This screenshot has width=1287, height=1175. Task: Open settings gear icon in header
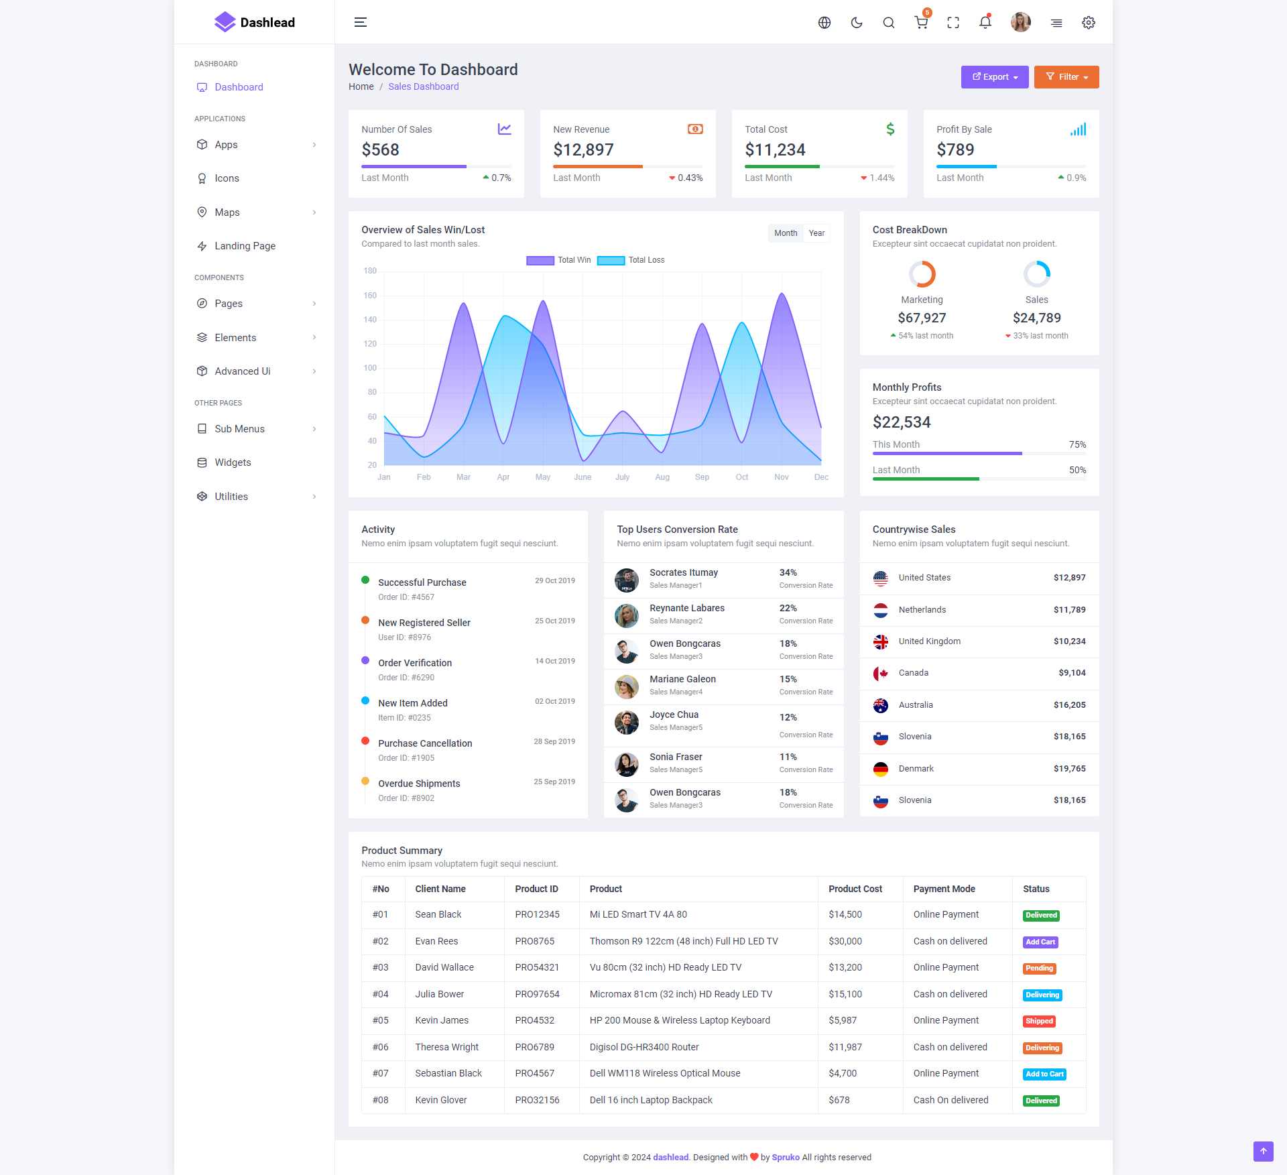(1088, 22)
